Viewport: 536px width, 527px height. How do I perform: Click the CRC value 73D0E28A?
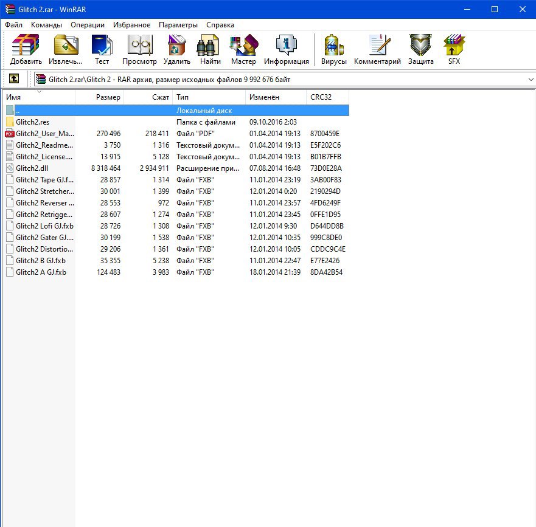[325, 168]
